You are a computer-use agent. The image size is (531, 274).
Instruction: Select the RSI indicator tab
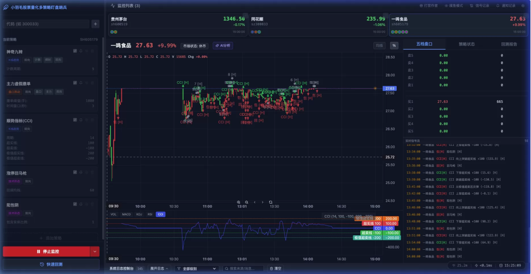[x=150, y=214]
